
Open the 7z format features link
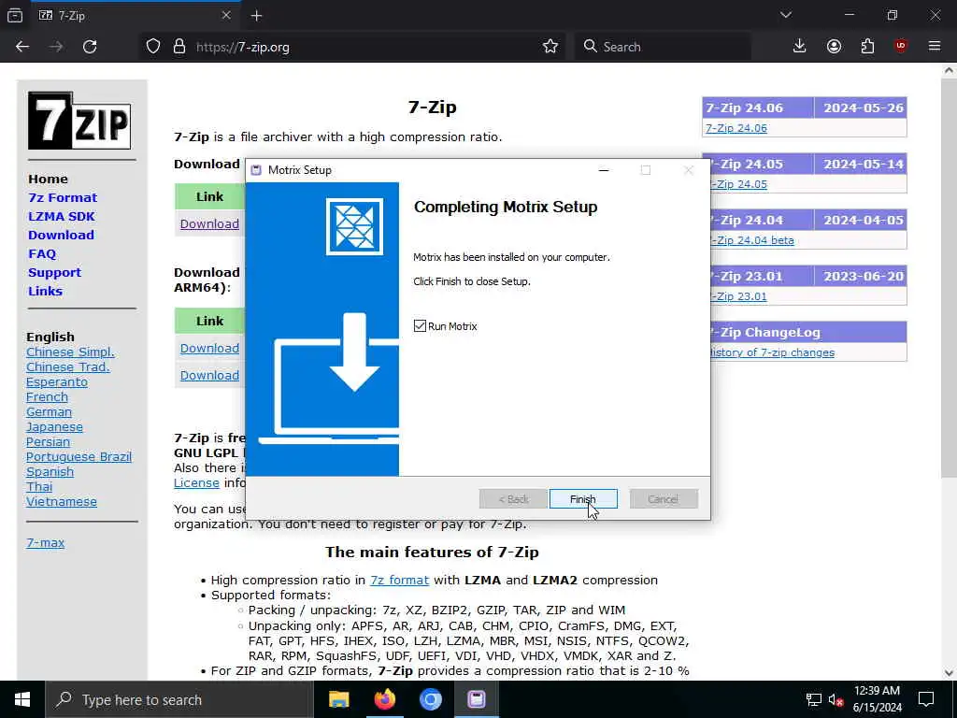[400, 580]
